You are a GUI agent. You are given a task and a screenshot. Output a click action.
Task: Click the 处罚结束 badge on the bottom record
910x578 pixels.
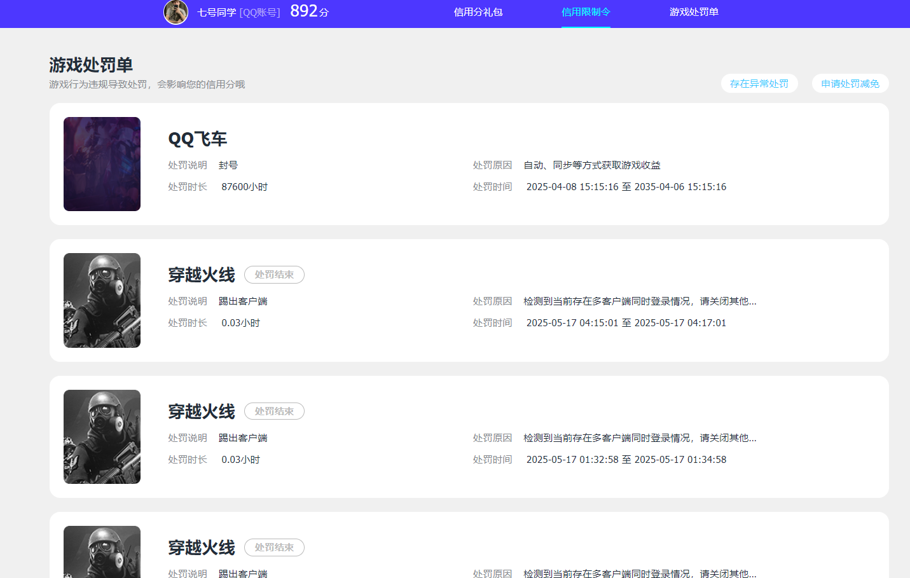(x=274, y=547)
